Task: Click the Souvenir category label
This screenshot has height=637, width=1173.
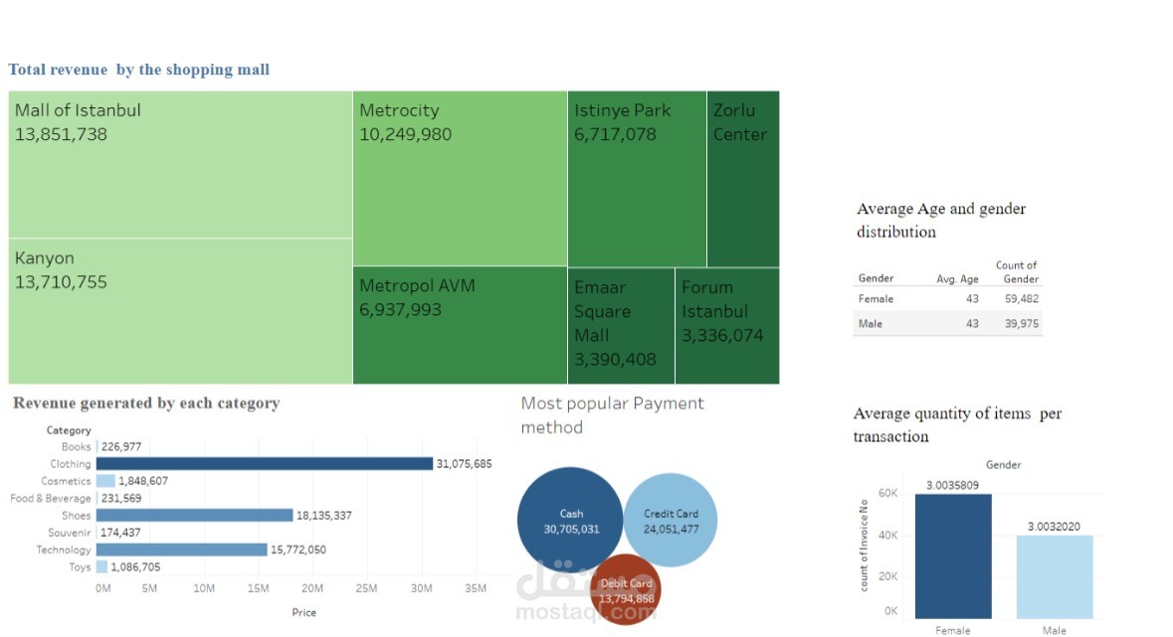Action: point(70,533)
